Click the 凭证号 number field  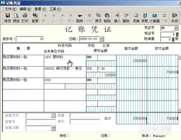tap(168, 34)
